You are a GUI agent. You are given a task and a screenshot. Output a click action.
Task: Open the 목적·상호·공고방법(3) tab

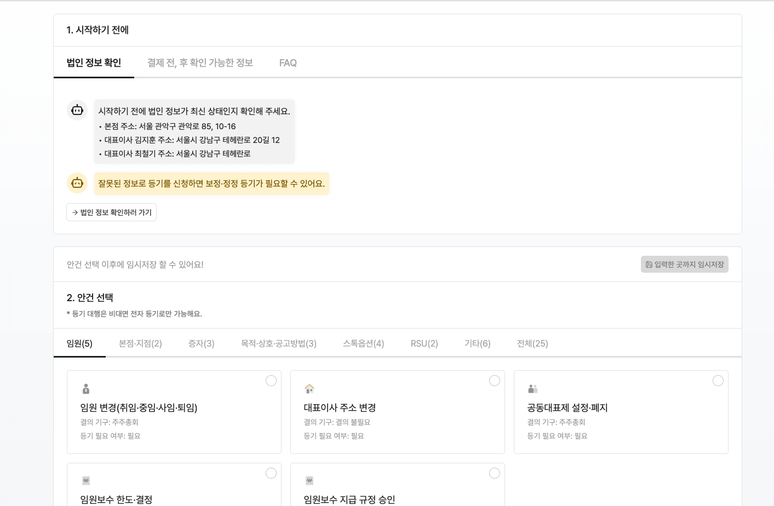tap(279, 343)
